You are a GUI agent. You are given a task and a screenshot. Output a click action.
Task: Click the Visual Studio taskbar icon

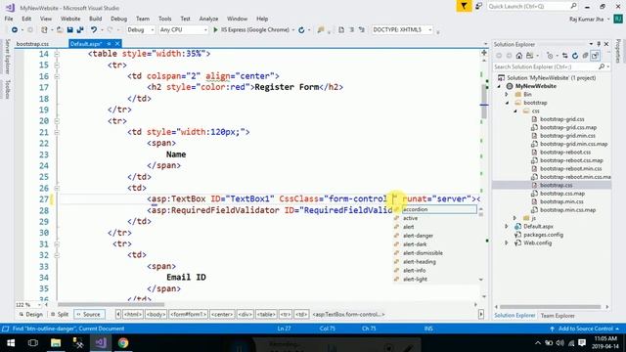(x=101, y=343)
